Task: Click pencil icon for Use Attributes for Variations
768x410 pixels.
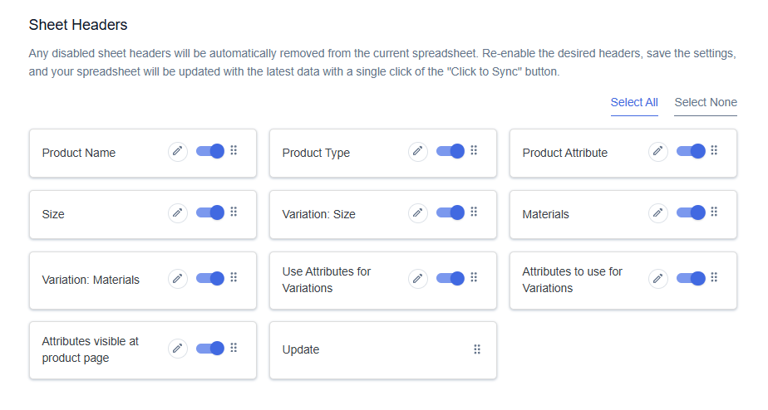Action: 418,279
